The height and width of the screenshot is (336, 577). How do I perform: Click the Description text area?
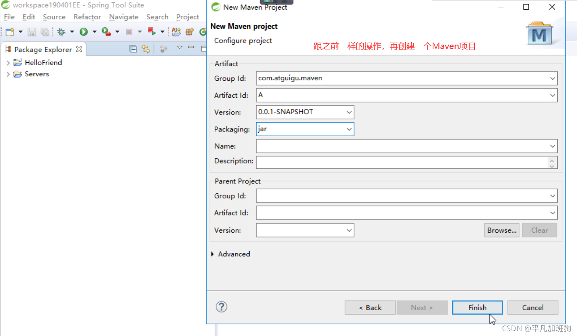point(402,162)
